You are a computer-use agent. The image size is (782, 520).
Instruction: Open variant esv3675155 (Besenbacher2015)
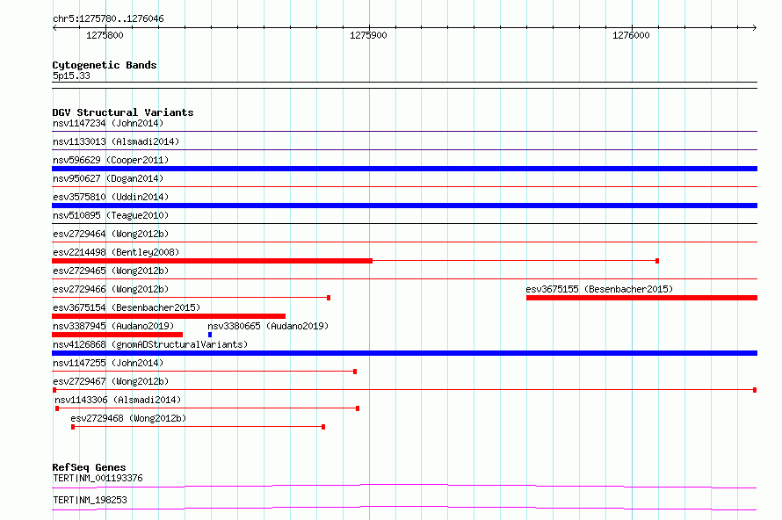click(599, 289)
